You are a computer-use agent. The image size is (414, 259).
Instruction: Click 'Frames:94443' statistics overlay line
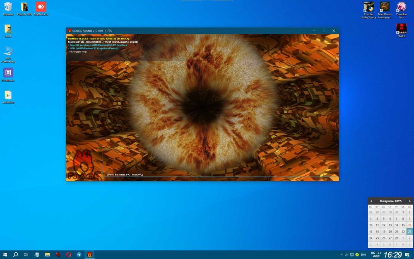(103, 42)
